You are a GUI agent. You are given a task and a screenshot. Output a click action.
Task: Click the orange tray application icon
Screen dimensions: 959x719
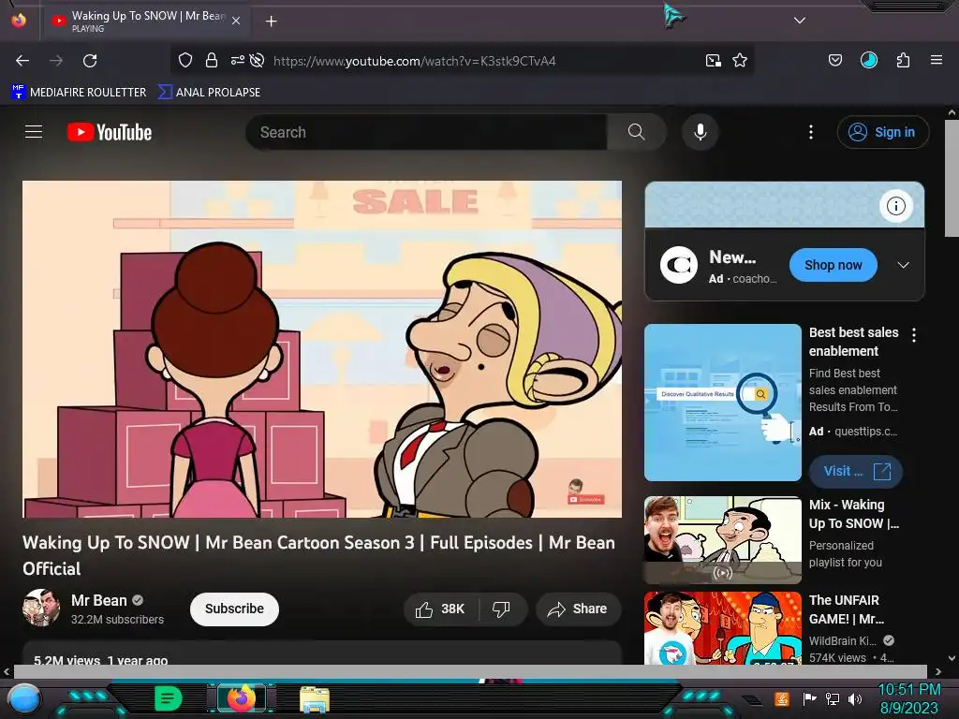pyautogui.click(x=782, y=698)
